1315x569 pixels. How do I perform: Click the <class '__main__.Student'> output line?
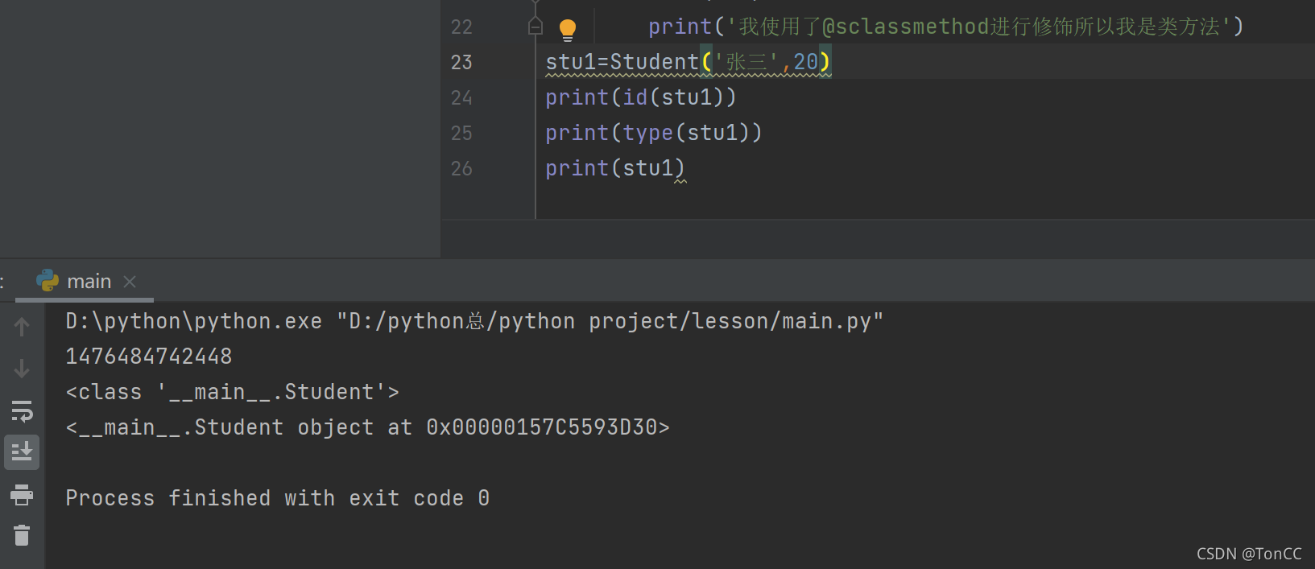coord(232,392)
